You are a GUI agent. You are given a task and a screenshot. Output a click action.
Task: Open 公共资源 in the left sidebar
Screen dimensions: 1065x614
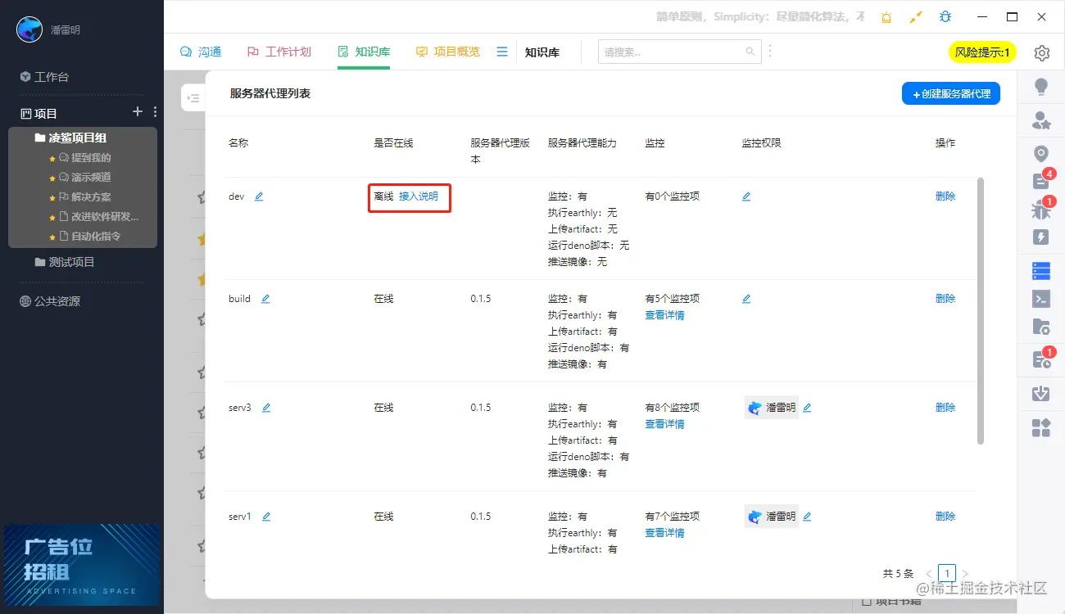pyautogui.click(x=50, y=301)
